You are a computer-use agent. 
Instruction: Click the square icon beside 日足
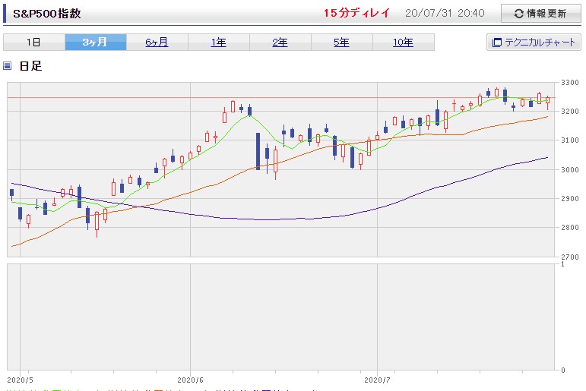[x=7, y=66]
